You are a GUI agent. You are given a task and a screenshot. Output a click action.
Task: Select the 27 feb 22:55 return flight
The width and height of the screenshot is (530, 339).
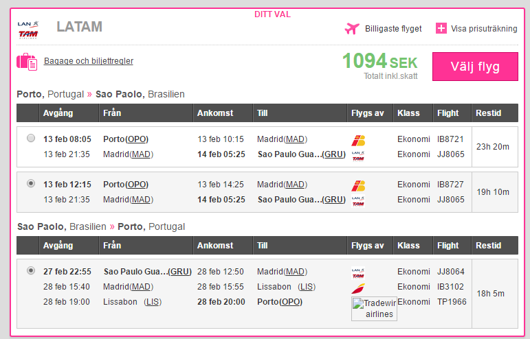pos(31,270)
